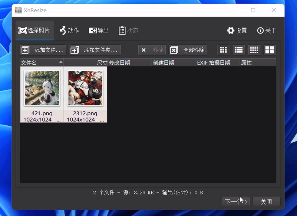Switch to small thumbnail grid view
This screenshot has height=216, width=297.
click(254, 50)
